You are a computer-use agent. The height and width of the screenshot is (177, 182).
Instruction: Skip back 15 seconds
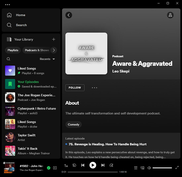(x=74, y=165)
